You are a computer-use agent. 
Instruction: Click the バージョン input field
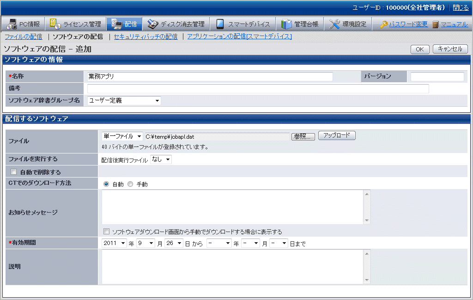pyautogui.click(x=437, y=77)
